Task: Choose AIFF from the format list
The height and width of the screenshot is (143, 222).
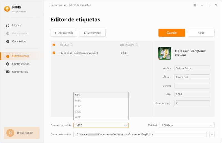Action: pos(101,117)
